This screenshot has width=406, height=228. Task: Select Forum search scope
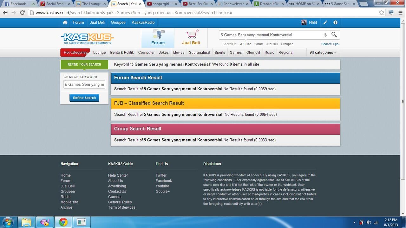(x=259, y=44)
